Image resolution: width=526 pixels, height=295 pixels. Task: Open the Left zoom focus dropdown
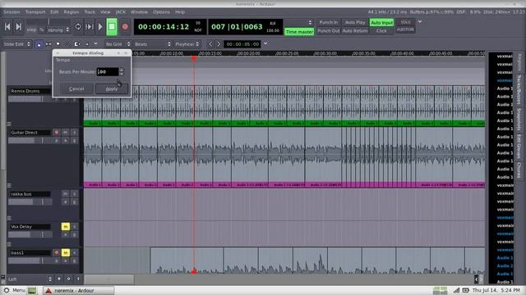coord(30,279)
